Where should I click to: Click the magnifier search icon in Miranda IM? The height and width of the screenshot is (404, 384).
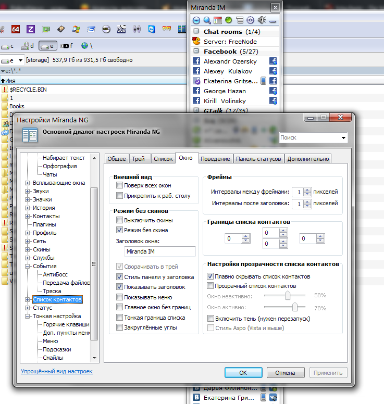pos(207,20)
